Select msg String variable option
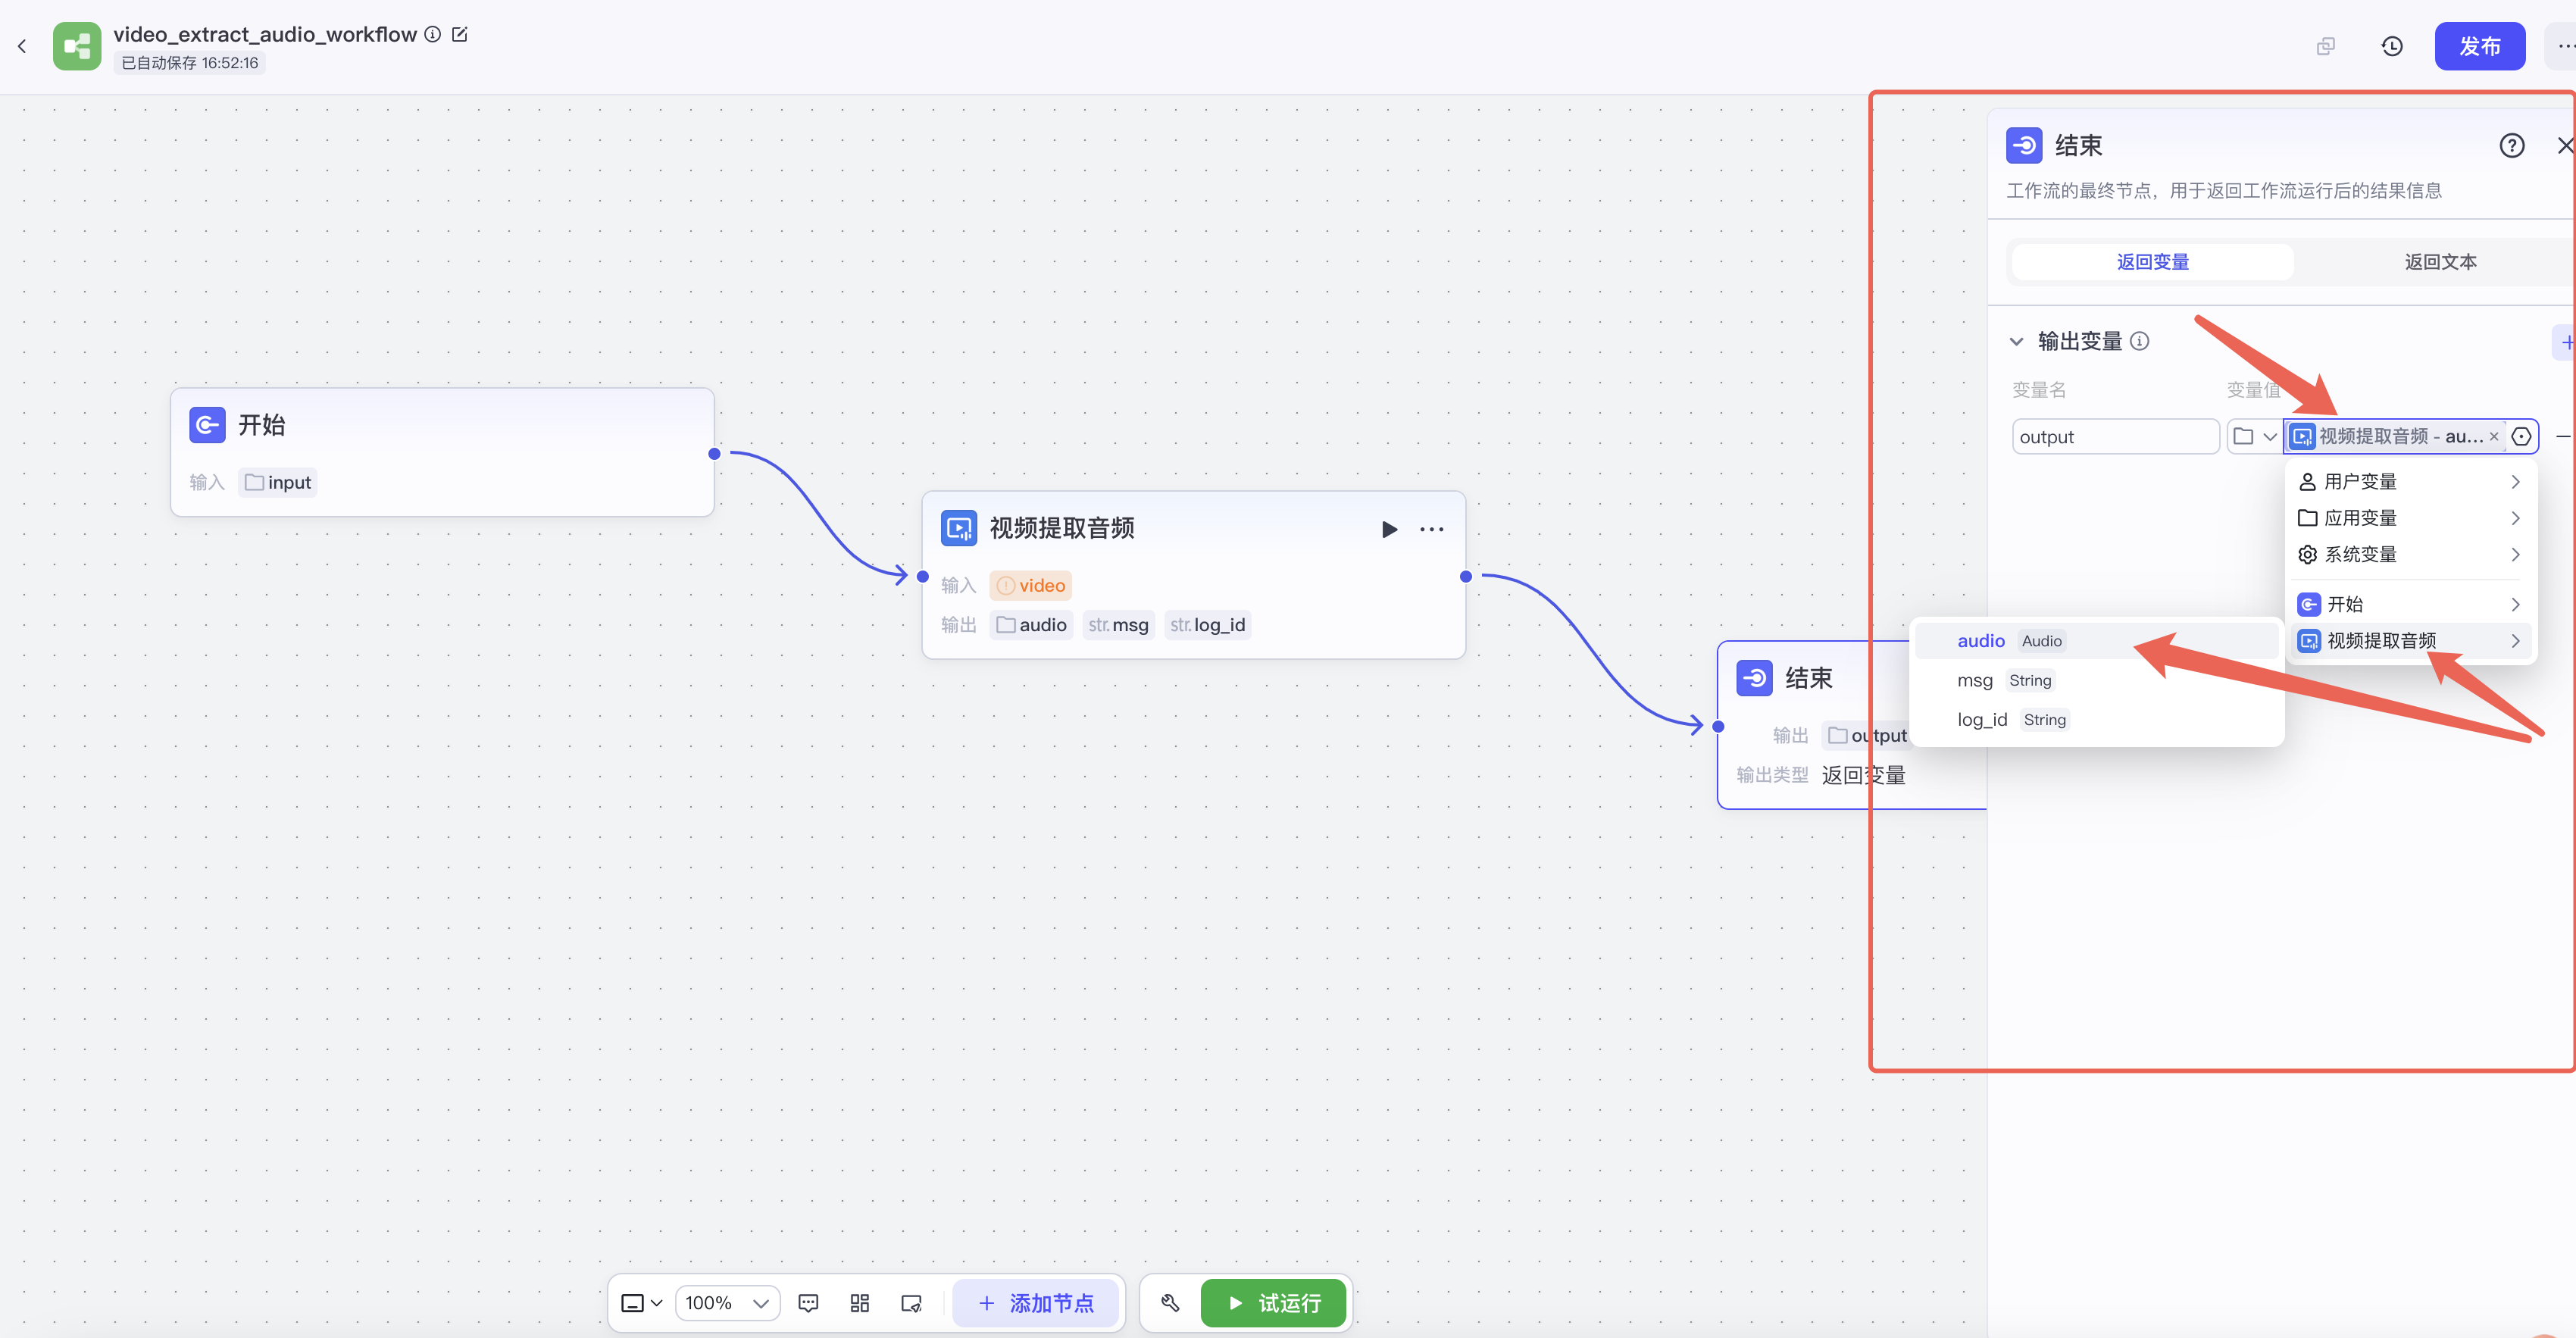The width and height of the screenshot is (2576, 1338). click(2096, 680)
